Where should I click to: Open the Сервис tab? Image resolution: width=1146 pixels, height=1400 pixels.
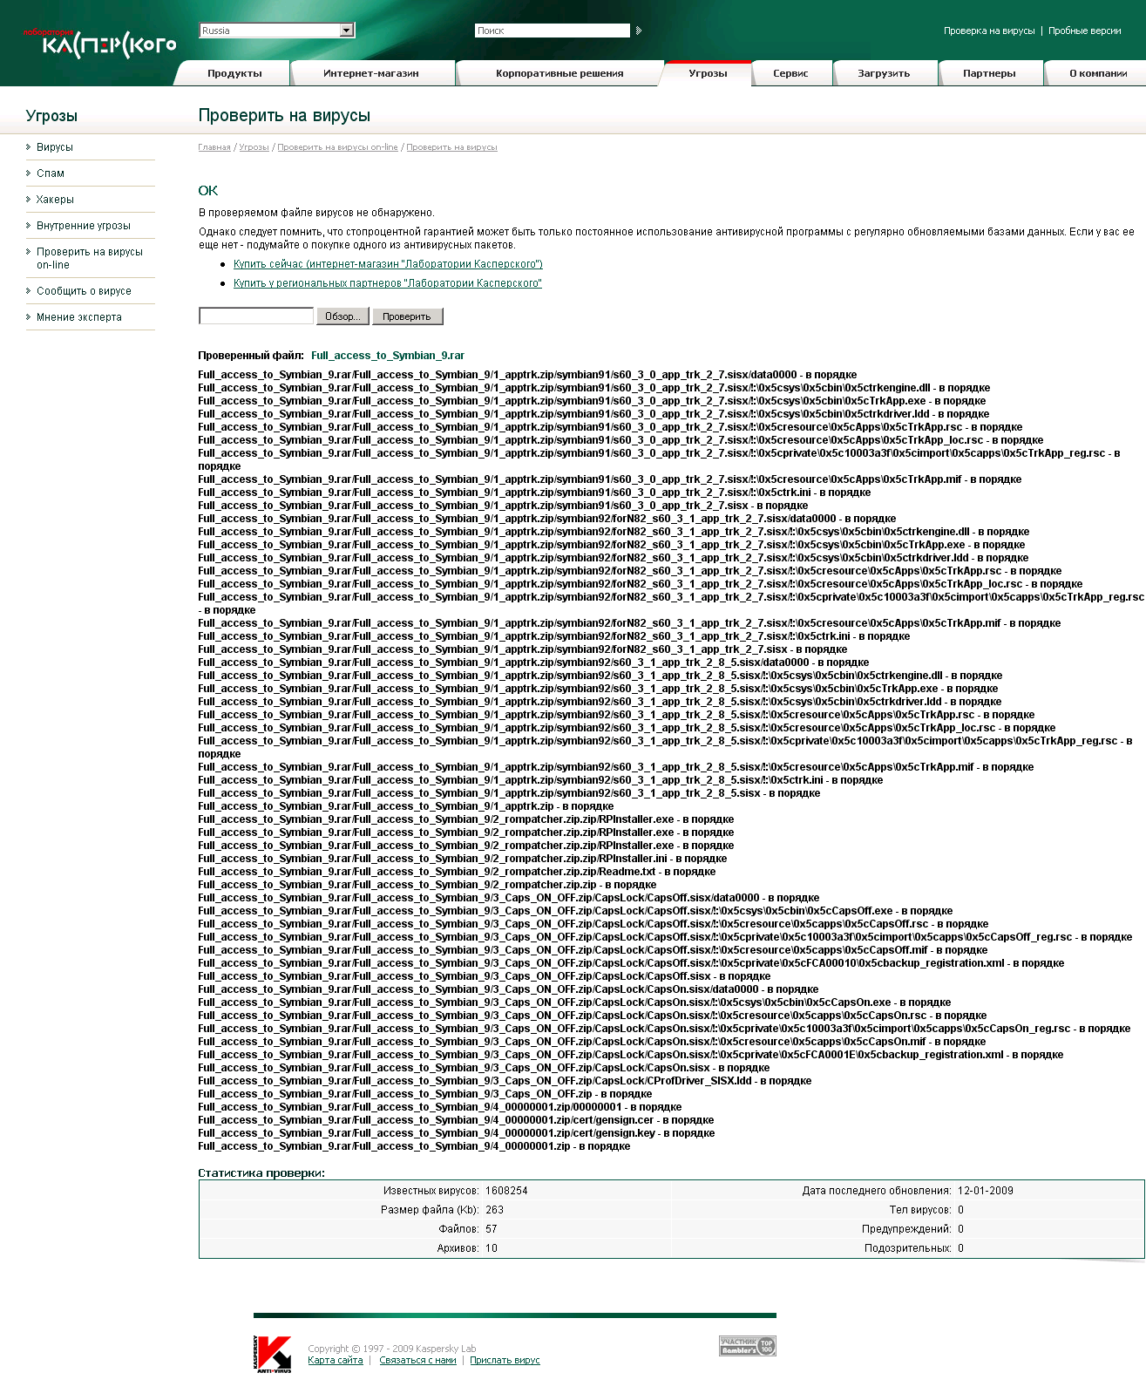tap(790, 73)
